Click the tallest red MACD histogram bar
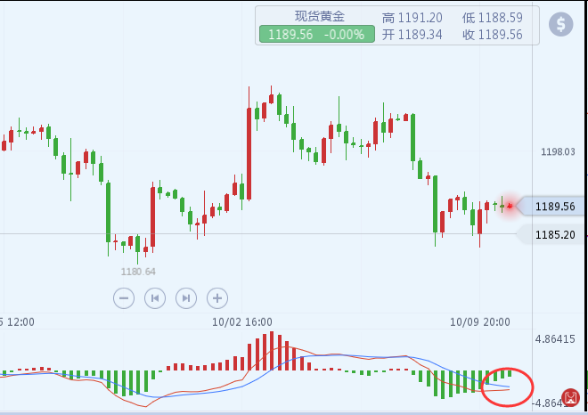The width and height of the screenshot is (588, 415). (x=270, y=351)
